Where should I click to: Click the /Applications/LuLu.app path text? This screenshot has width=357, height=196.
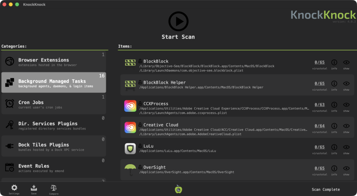coord(177,151)
